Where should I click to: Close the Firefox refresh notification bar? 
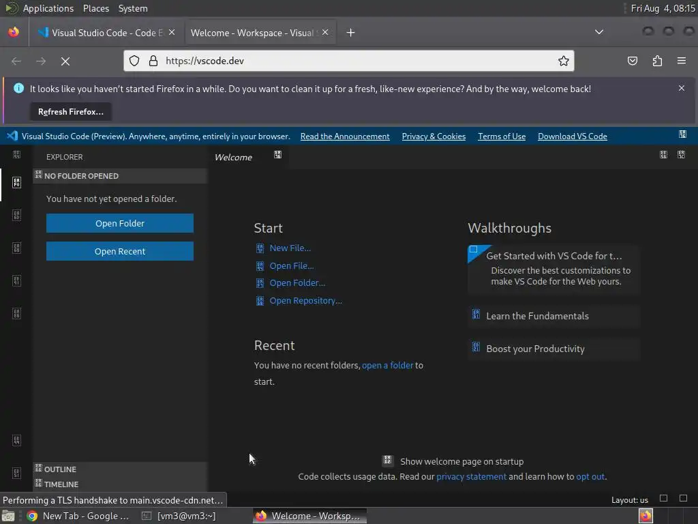tap(682, 88)
